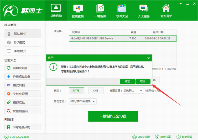
Task: Expand the 启动方式 UEFI/BIOS双启动 dropdown
Action: click(x=83, y=101)
